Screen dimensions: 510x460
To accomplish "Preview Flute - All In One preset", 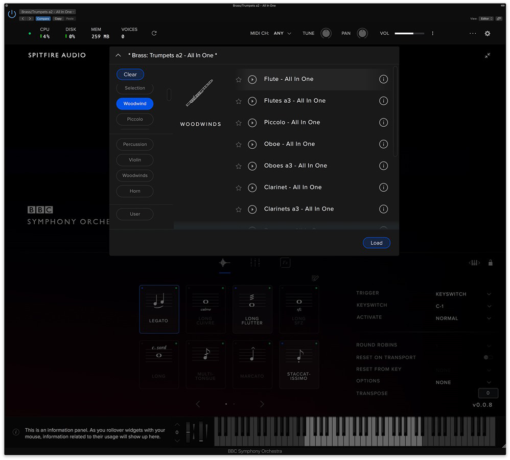I will [252, 79].
